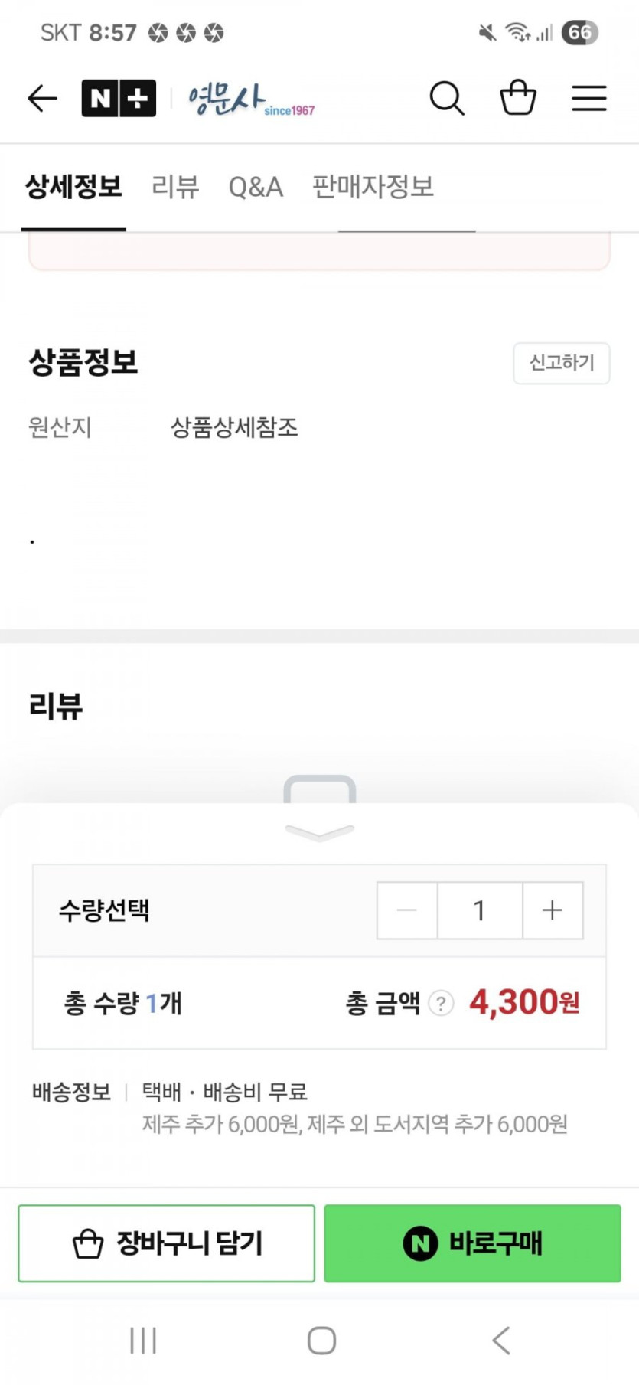This screenshot has width=639, height=1385.
Task: Tap the back arrow in header
Action: tap(43, 98)
